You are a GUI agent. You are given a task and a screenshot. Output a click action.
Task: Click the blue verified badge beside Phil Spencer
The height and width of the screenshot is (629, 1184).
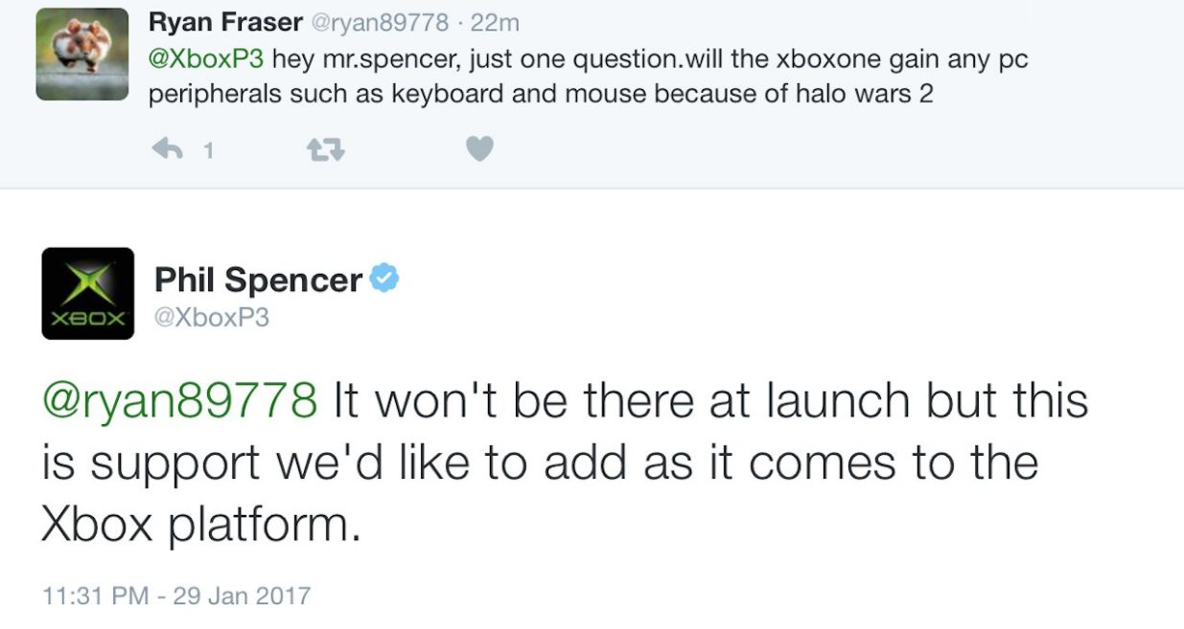click(x=385, y=279)
